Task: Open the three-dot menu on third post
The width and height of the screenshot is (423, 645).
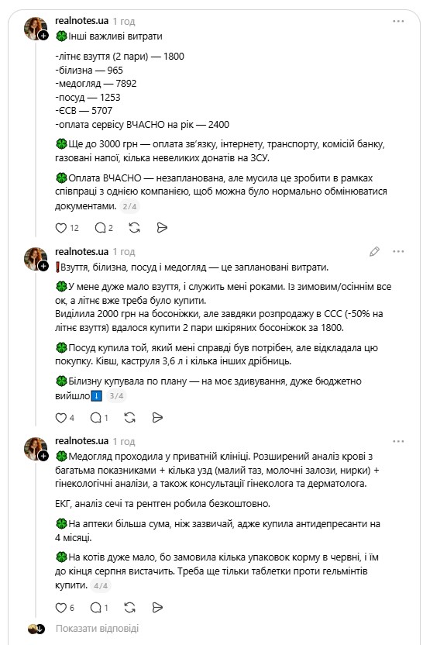Action: pos(398,441)
